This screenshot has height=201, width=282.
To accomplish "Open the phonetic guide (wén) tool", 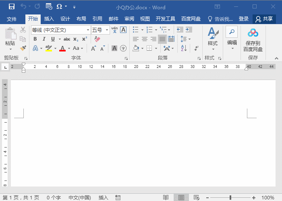I will coord(114,30).
